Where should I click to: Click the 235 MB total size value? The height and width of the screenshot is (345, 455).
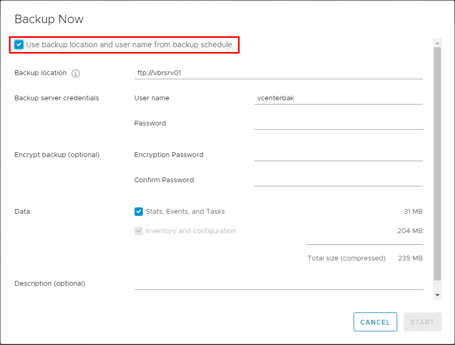[x=410, y=258]
